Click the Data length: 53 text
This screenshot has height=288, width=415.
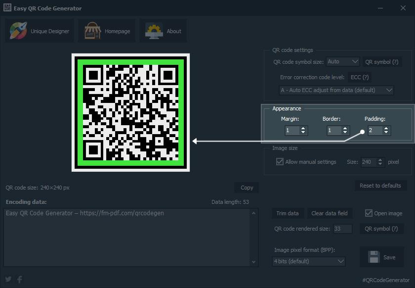[x=230, y=202]
